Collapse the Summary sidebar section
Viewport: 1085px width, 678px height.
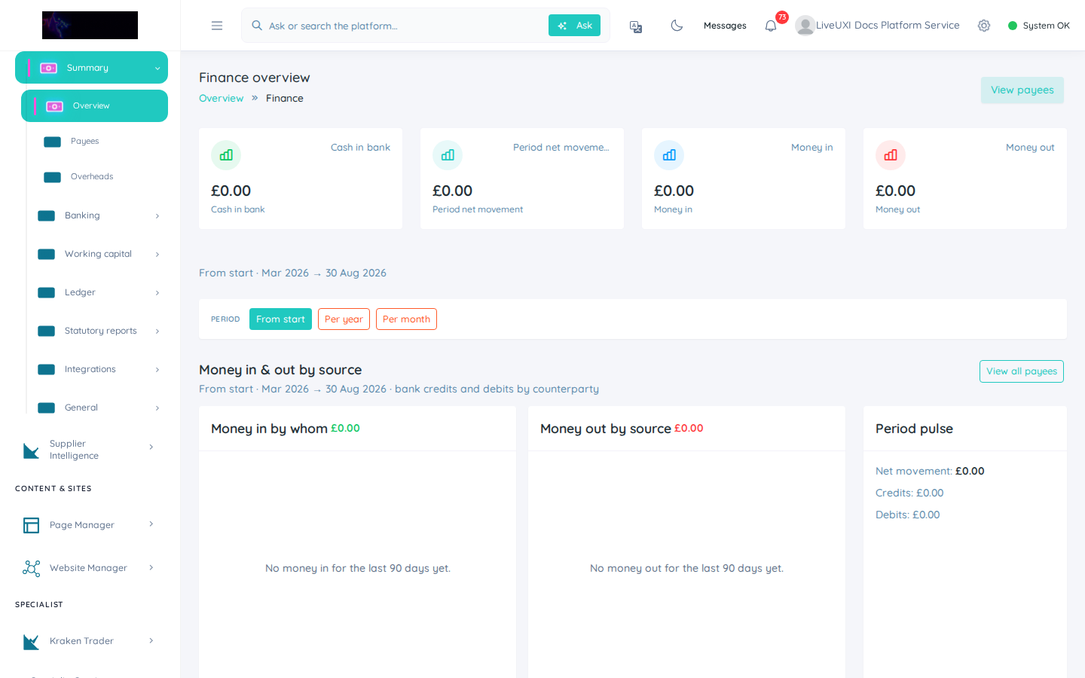coord(91,68)
